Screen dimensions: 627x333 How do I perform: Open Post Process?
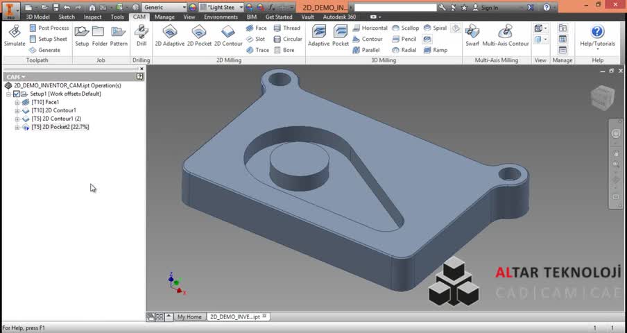49,28
